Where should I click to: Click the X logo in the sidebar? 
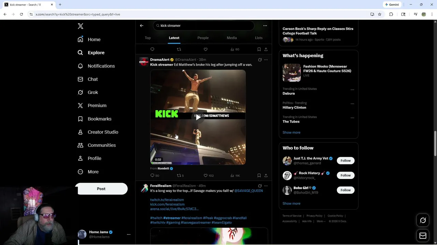[81, 26]
